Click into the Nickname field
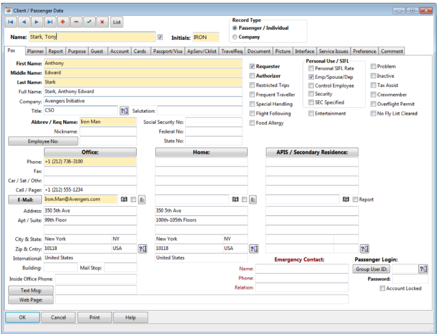The width and height of the screenshot is (437, 334). (108, 131)
